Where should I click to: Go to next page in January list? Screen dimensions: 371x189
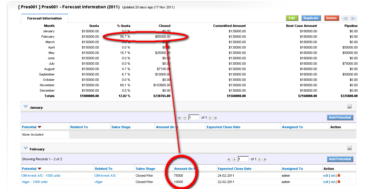[210, 118]
